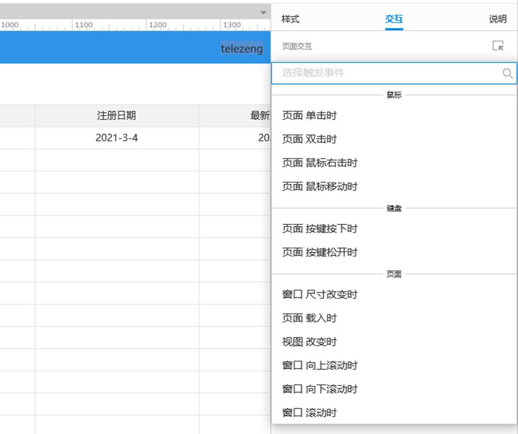Focus the 选择触发事件 search field

(x=394, y=73)
